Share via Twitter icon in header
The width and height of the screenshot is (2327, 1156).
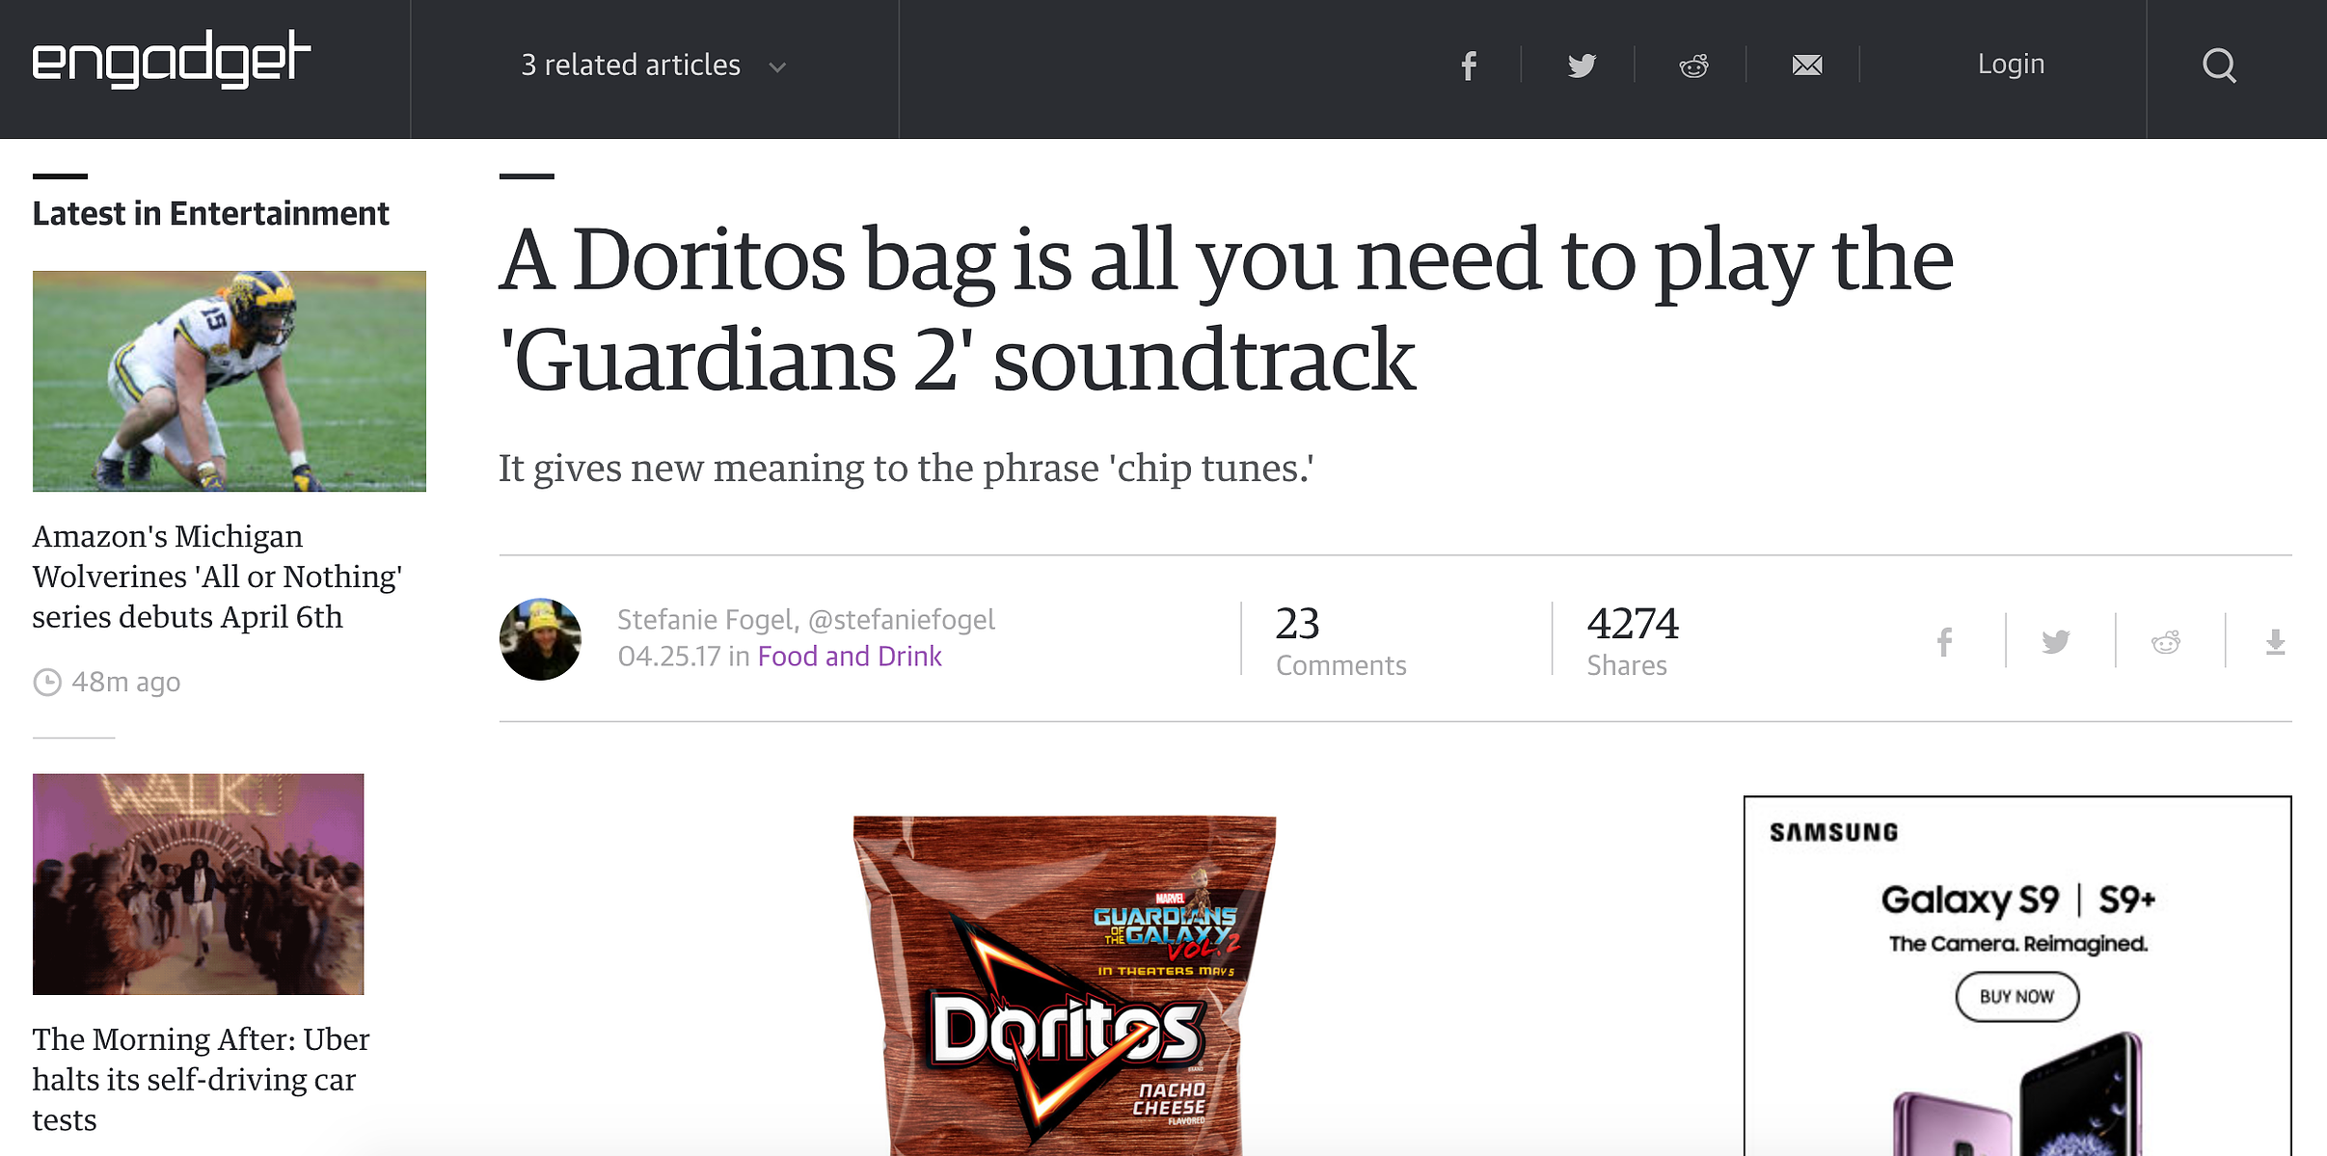pyautogui.click(x=1582, y=66)
